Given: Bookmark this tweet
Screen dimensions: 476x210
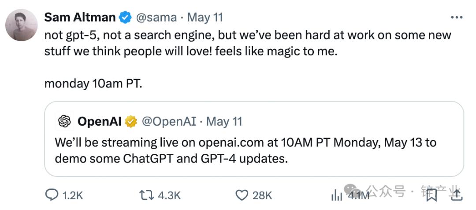Looking at the screenshot, I should tap(431, 195).
